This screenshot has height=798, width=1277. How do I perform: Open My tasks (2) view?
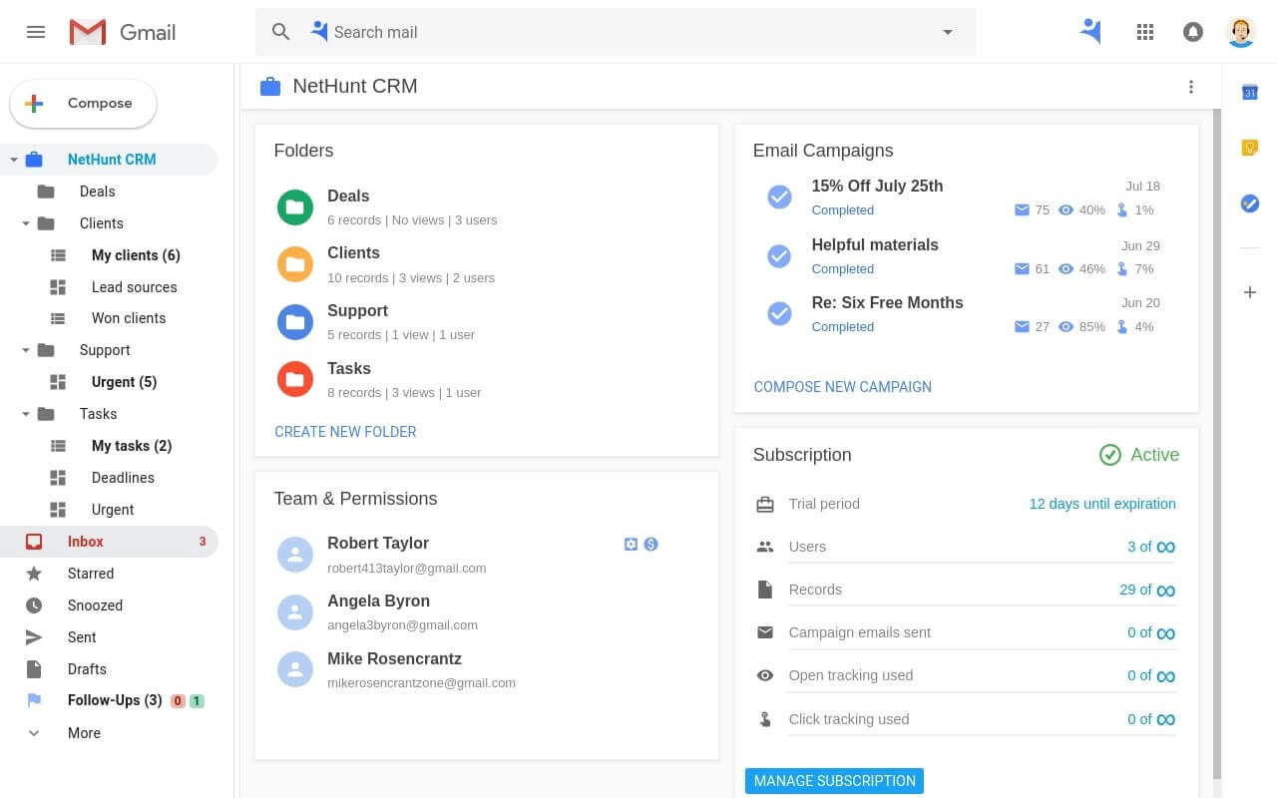(x=132, y=446)
